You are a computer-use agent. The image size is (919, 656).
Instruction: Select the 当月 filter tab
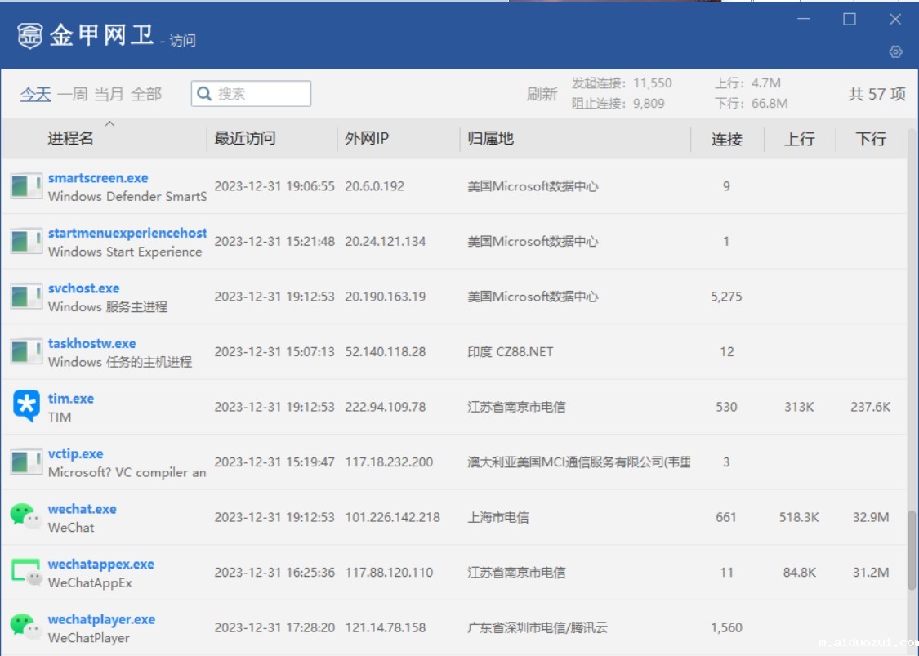point(109,95)
